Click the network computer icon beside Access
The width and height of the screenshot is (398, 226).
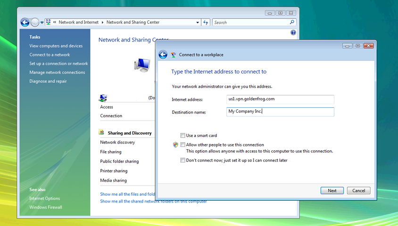pos(103,98)
